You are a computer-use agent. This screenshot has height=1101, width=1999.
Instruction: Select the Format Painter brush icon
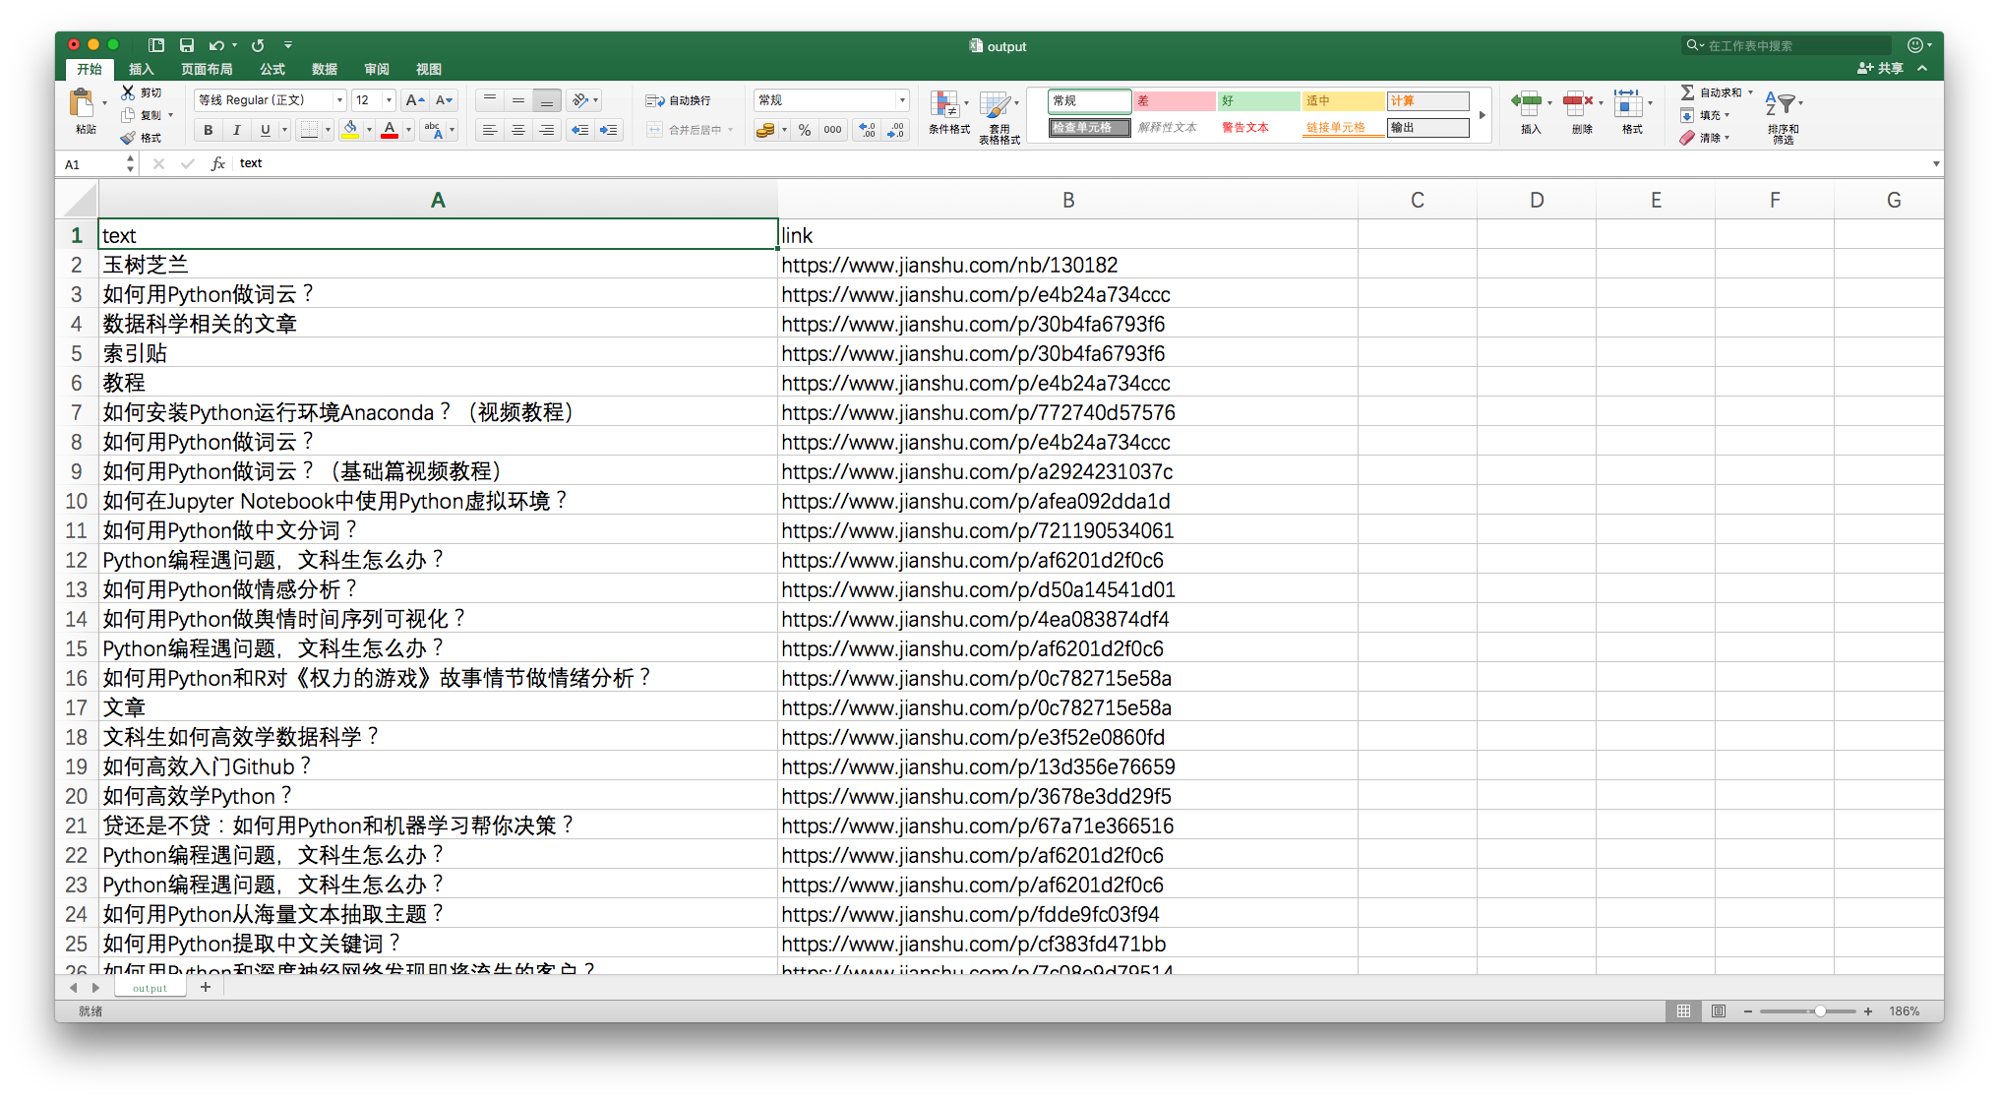click(x=128, y=138)
